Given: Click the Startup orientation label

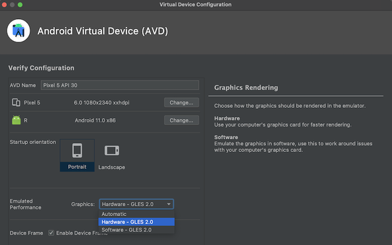Looking at the screenshot, I should coord(32,142).
